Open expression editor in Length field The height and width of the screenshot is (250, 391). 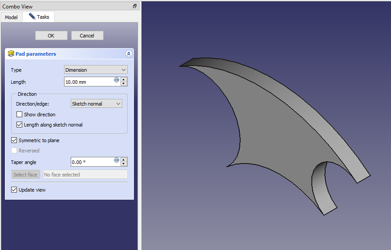point(117,80)
